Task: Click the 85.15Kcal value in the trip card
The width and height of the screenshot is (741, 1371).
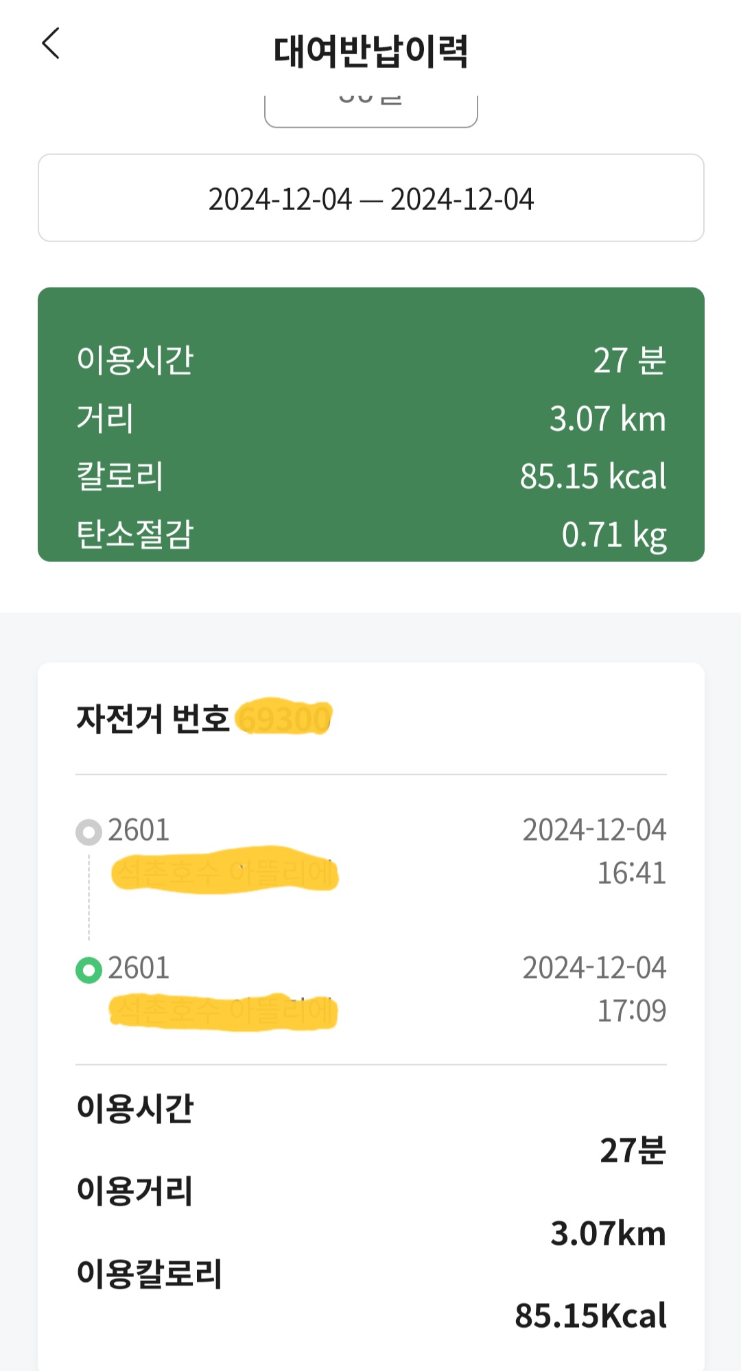Action: point(591,1316)
